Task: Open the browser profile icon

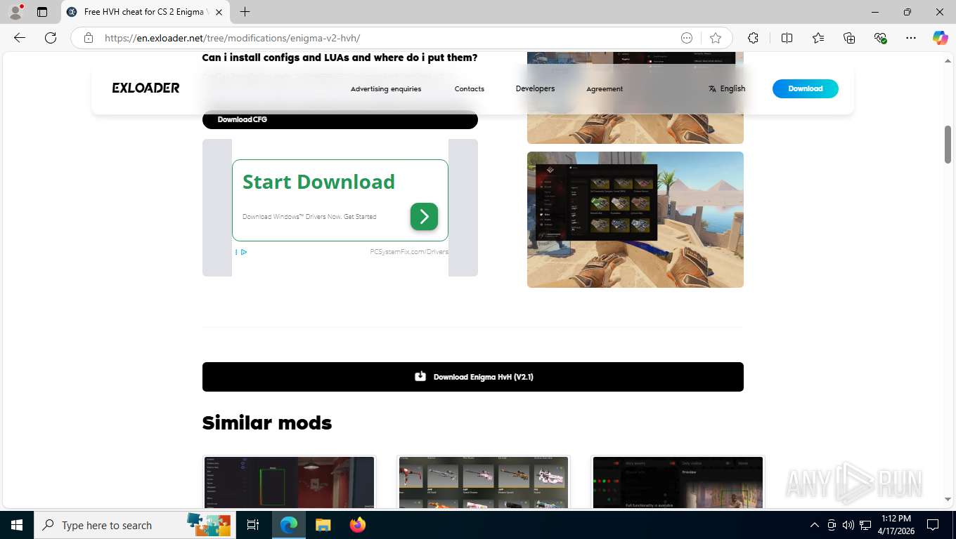Action: coord(15,12)
